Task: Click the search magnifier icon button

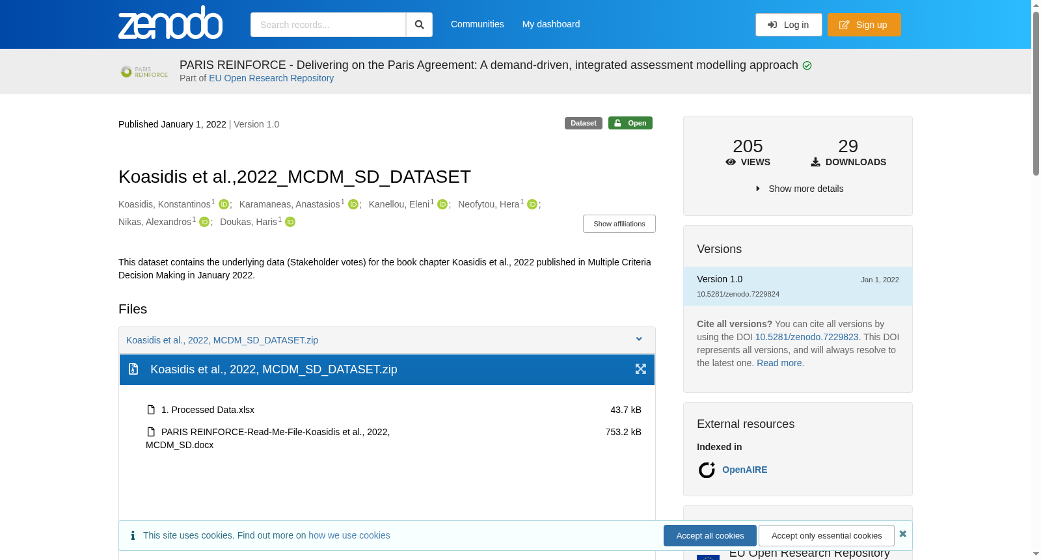Action: pyautogui.click(x=419, y=25)
